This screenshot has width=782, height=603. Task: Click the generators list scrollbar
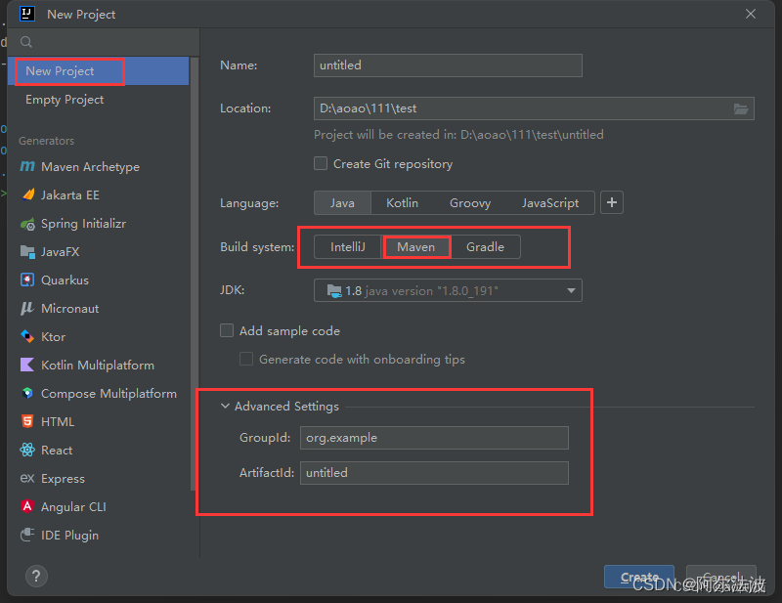click(x=194, y=275)
